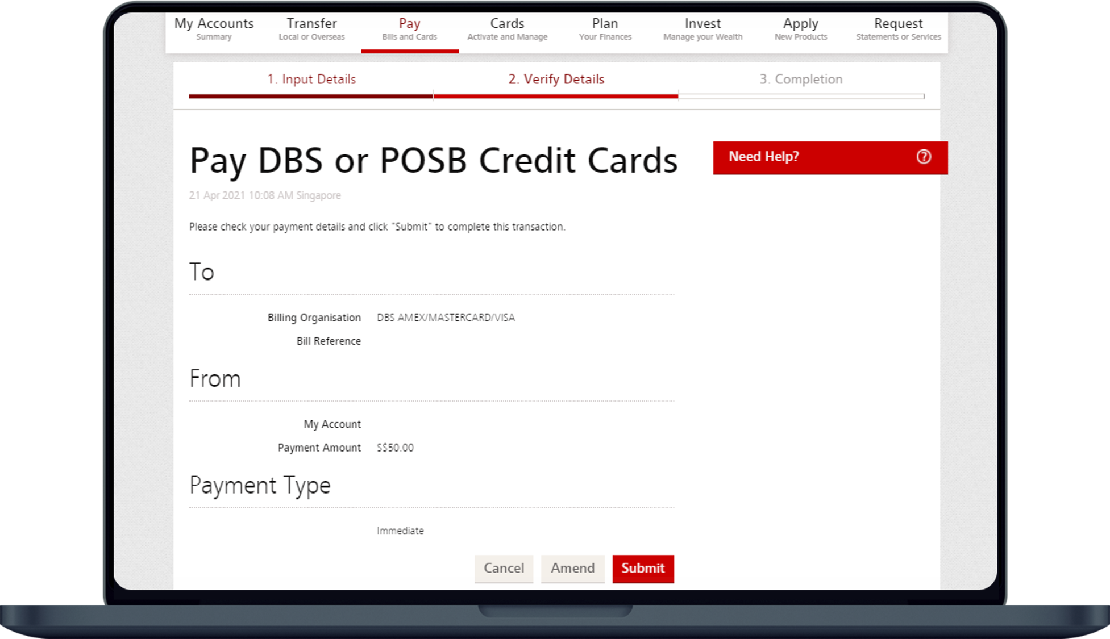Open the Request Statements or Services menu
The image size is (1110, 639).
click(x=898, y=29)
